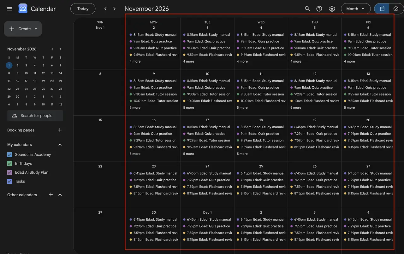Show previous month in mini calendar
The width and height of the screenshot is (404, 254).
point(52,49)
